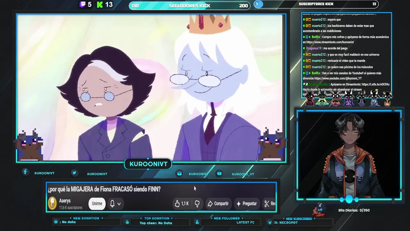
Task: Click 'Top cheer: No Data' text
Action: [156, 223]
